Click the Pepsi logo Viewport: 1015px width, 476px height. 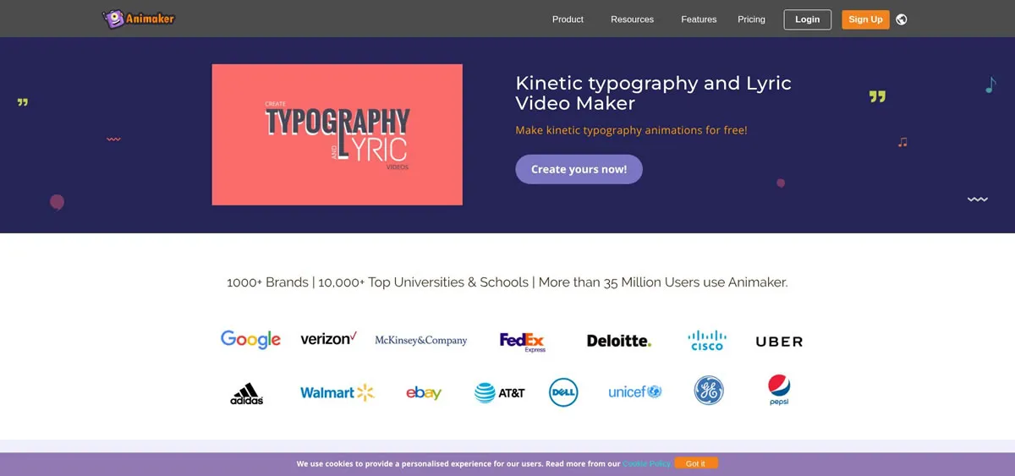tap(778, 391)
